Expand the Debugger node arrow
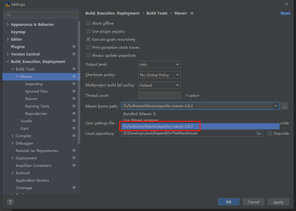The image size is (296, 211). 12,143
